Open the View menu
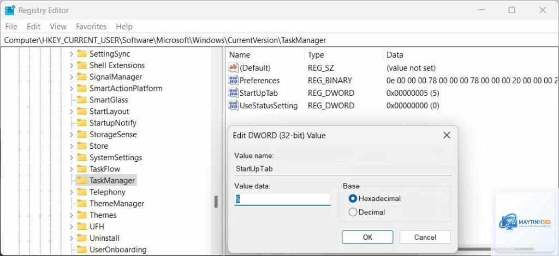Viewport: 559px width, 256px height. click(58, 27)
